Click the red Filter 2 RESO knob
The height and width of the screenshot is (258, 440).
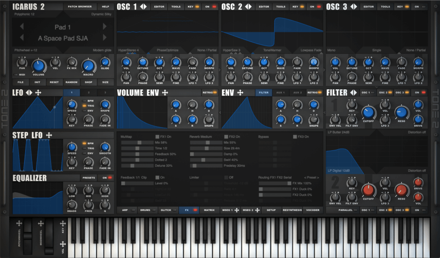pyautogui.click(x=401, y=190)
